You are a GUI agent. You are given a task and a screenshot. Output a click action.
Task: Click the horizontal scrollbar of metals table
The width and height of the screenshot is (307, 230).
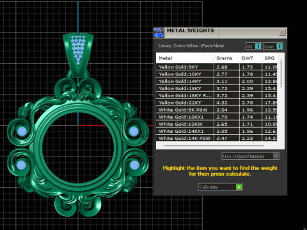pyautogui.click(x=214, y=146)
